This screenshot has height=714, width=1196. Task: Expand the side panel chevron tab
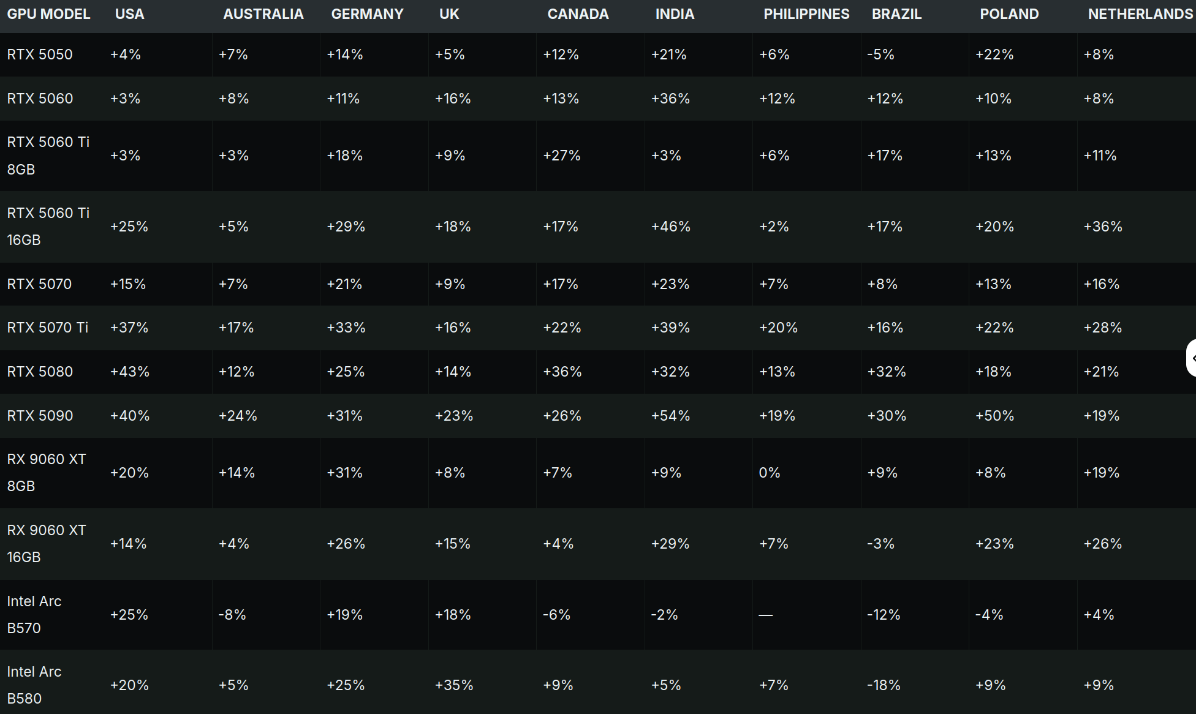1191,358
